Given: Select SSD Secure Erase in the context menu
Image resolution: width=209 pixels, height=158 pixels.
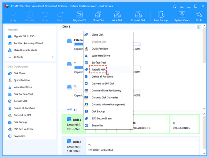Looking at the screenshot, I should coord(108,118).
